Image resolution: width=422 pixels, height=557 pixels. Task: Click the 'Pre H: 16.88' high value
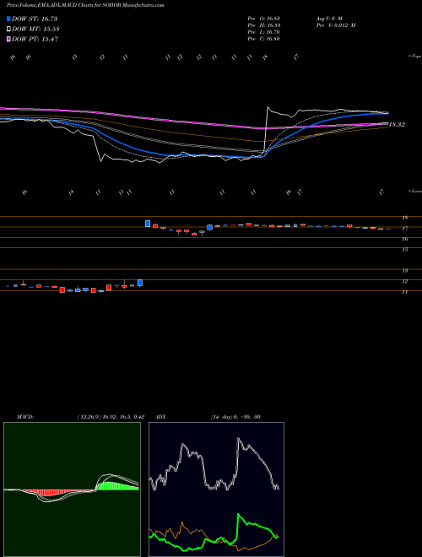pyautogui.click(x=264, y=25)
